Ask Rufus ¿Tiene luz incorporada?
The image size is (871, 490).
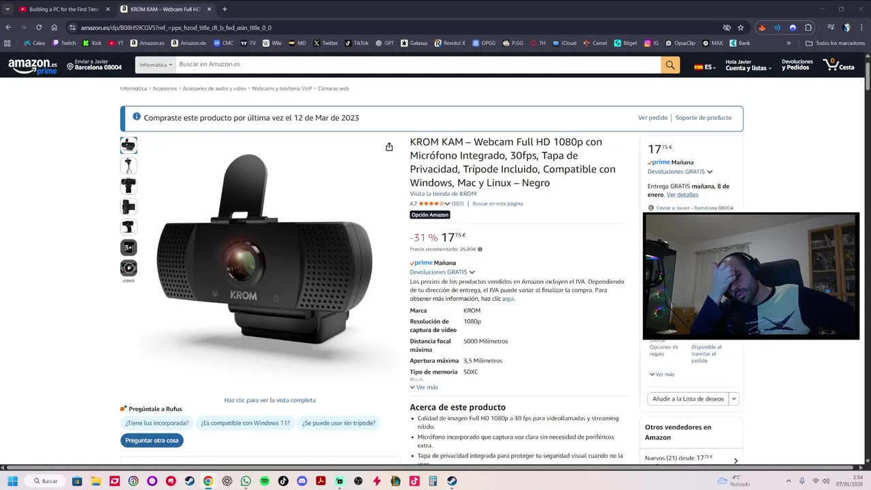pos(157,423)
